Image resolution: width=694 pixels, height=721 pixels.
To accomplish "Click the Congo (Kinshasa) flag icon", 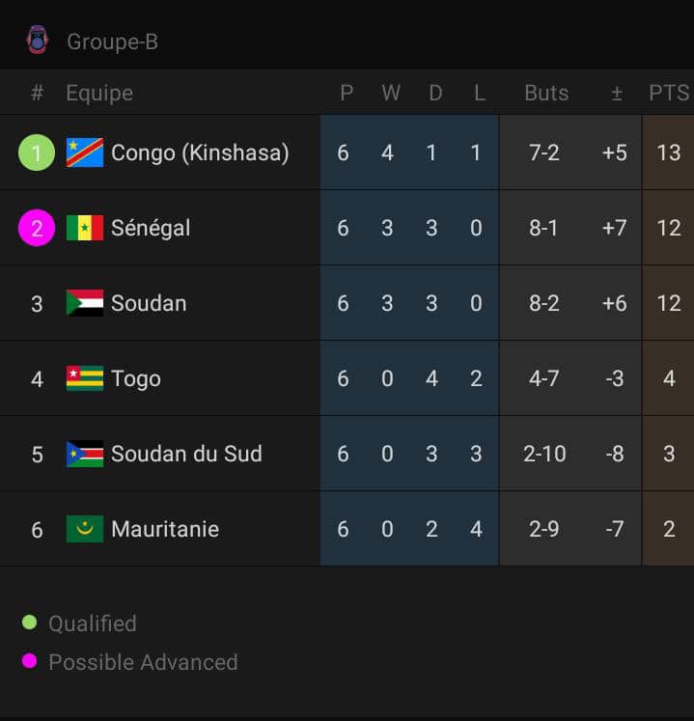I will pos(85,153).
